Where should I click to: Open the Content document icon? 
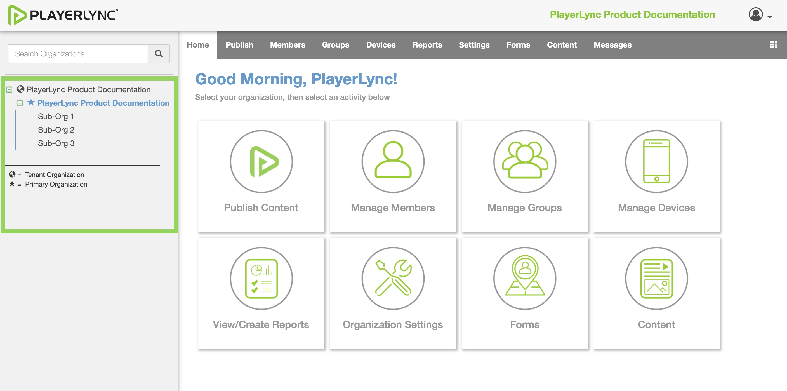tap(656, 279)
